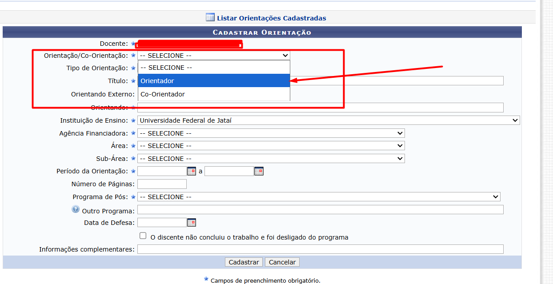Select the Co-Orientador option
Image resolution: width=553 pixels, height=284 pixels.
tap(214, 94)
